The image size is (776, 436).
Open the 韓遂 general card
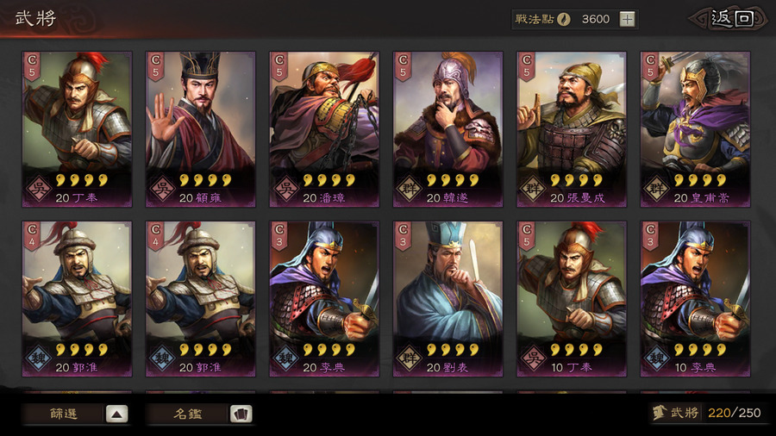click(x=447, y=129)
